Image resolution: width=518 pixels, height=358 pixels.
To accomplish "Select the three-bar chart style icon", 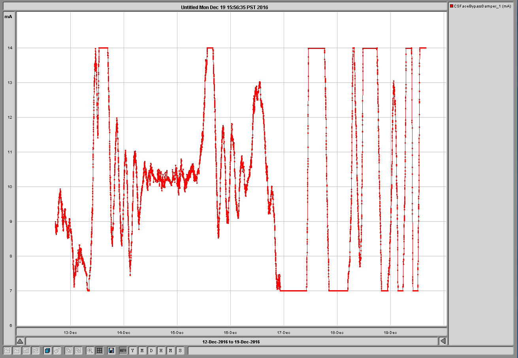I will pyautogui.click(x=26, y=351).
